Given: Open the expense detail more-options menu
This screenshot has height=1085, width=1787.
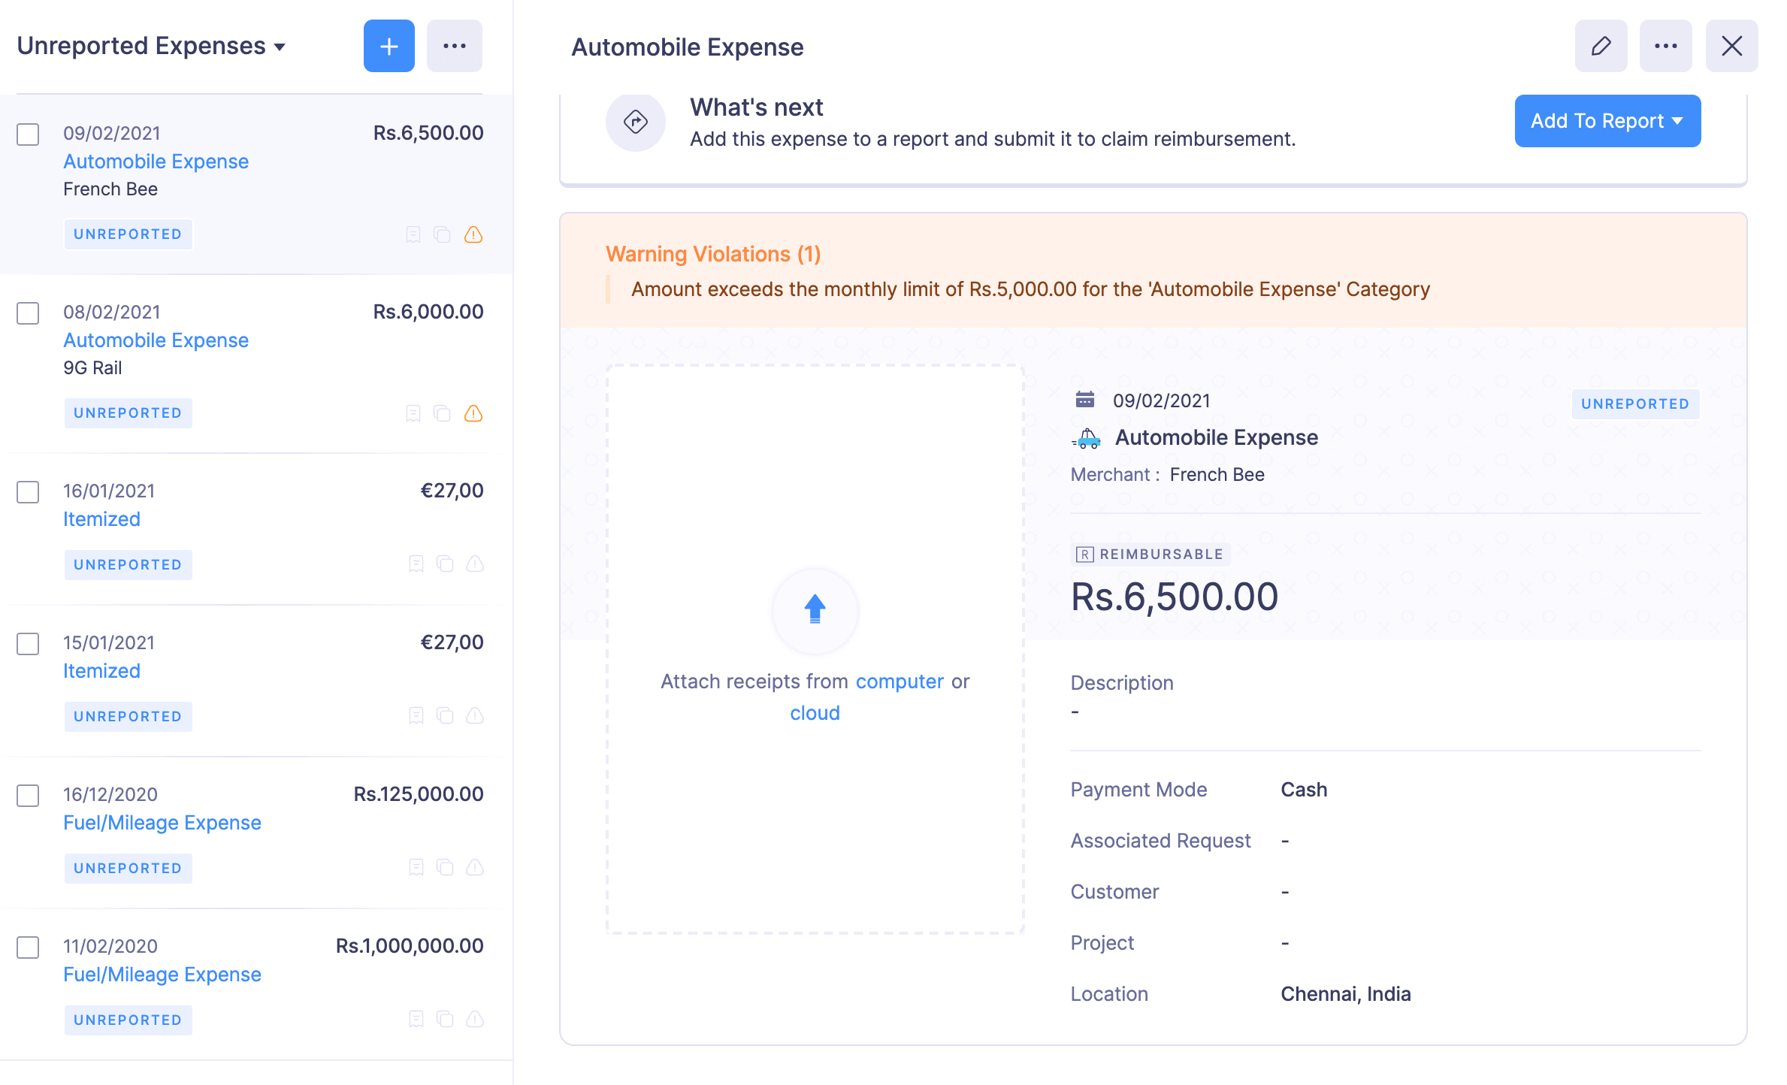Looking at the screenshot, I should tap(1665, 47).
